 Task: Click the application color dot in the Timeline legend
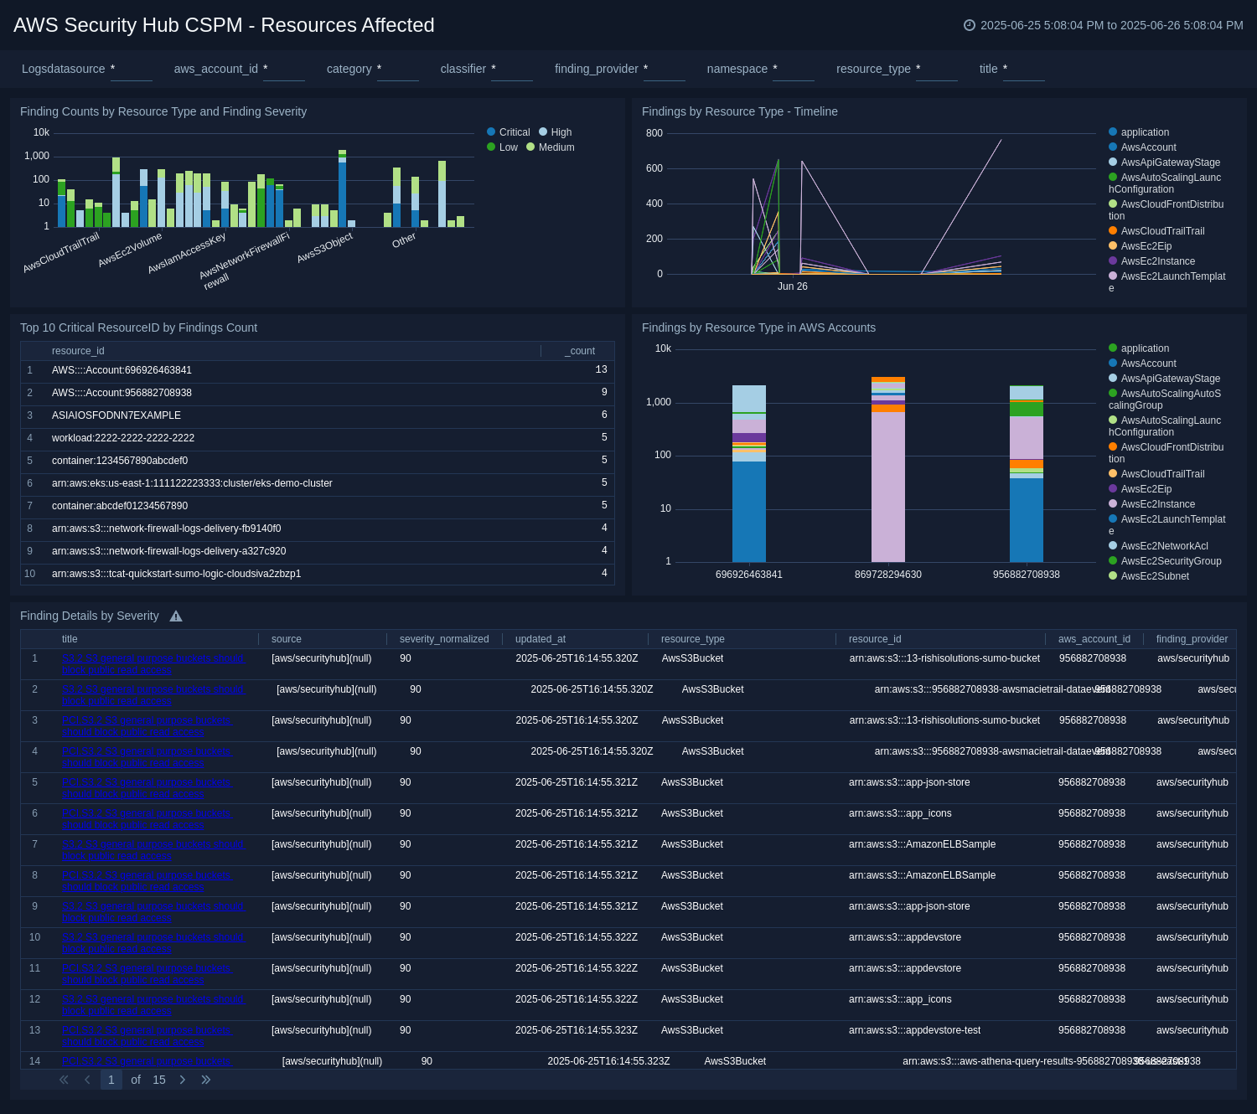1113,132
